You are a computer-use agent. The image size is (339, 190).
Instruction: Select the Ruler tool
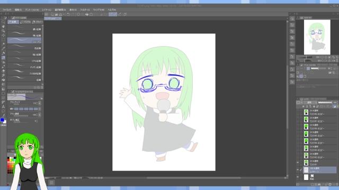(3, 102)
